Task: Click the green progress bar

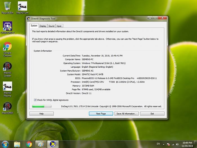Action: tap(42, 106)
